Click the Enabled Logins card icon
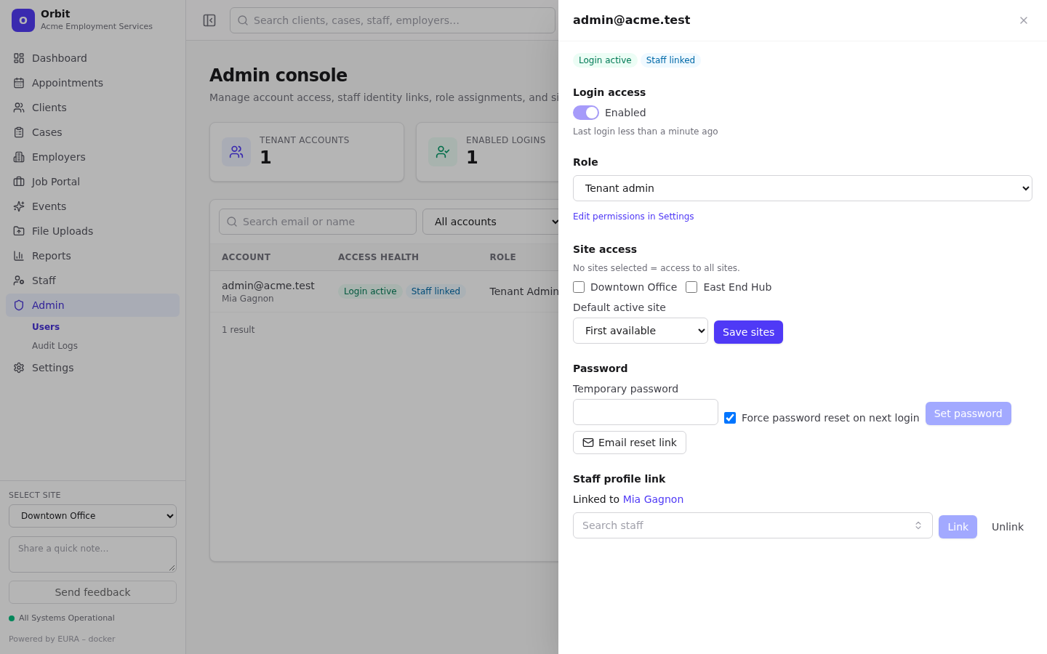This screenshot has width=1047, height=654. point(443,152)
